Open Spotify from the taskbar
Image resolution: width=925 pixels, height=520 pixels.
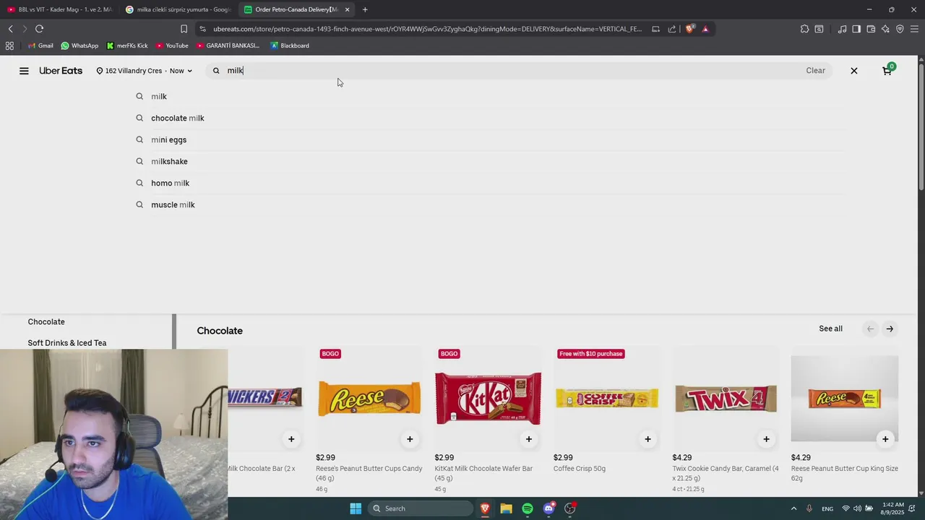[528, 508]
